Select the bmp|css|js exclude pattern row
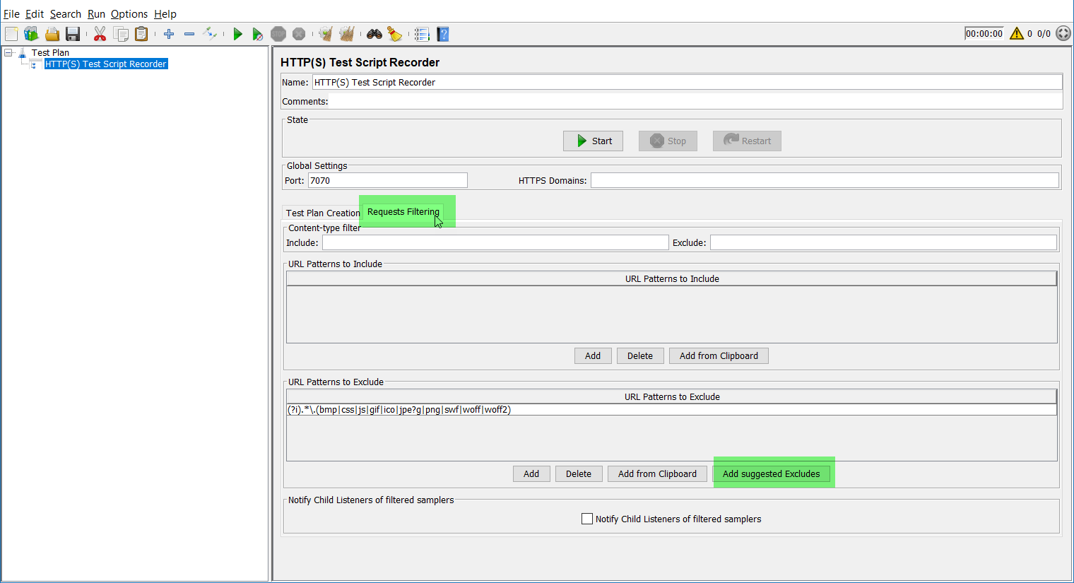1074x583 pixels. coord(672,410)
